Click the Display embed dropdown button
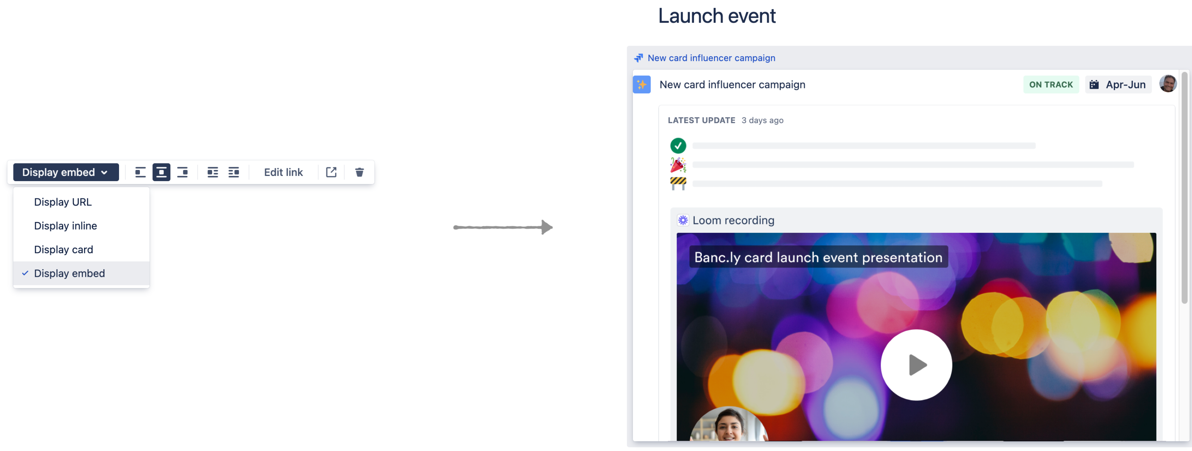The width and height of the screenshot is (1192, 451). 65,172
